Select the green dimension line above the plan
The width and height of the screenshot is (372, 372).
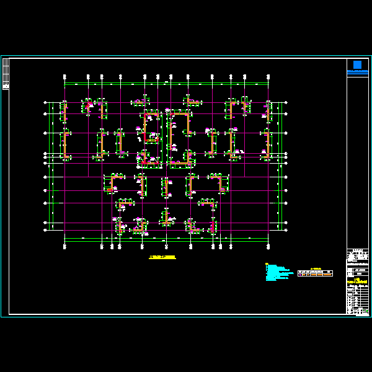166,84
